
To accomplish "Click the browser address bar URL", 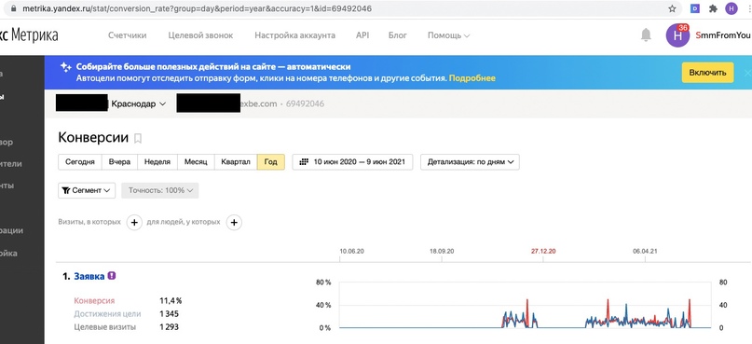I will click(197, 8).
